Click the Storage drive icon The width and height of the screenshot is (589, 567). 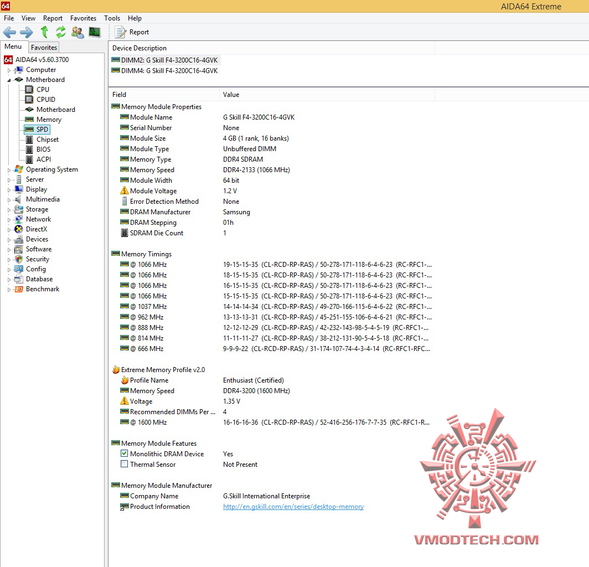tap(19, 209)
